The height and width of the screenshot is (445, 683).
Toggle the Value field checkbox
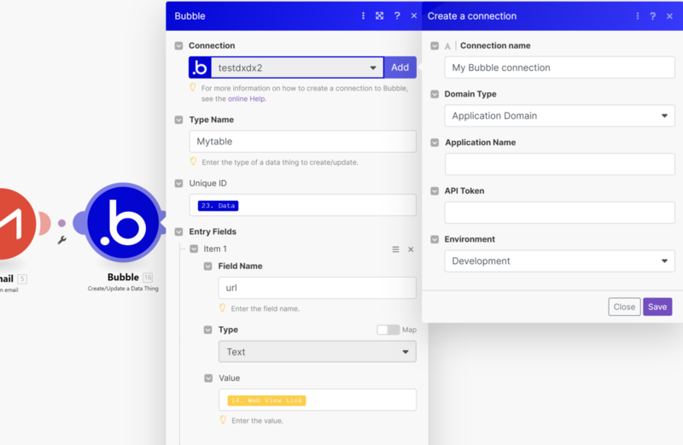coord(208,378)
